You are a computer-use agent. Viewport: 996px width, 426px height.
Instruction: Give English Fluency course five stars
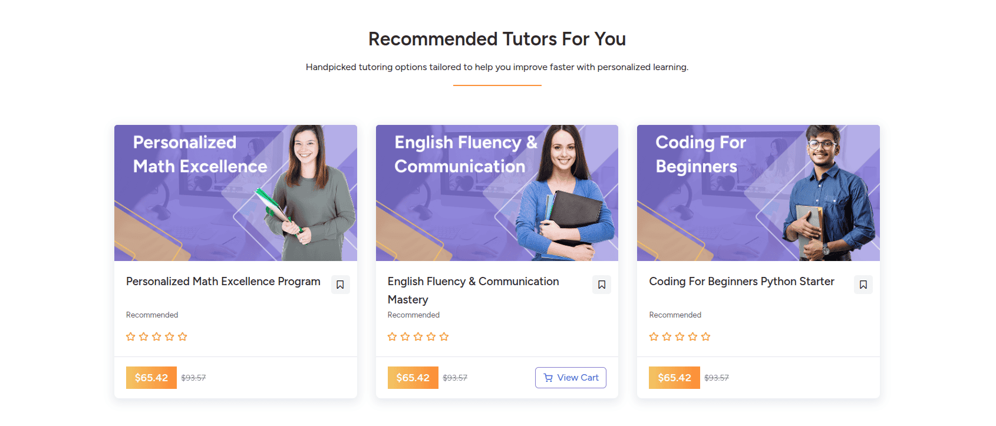[444, 336]
